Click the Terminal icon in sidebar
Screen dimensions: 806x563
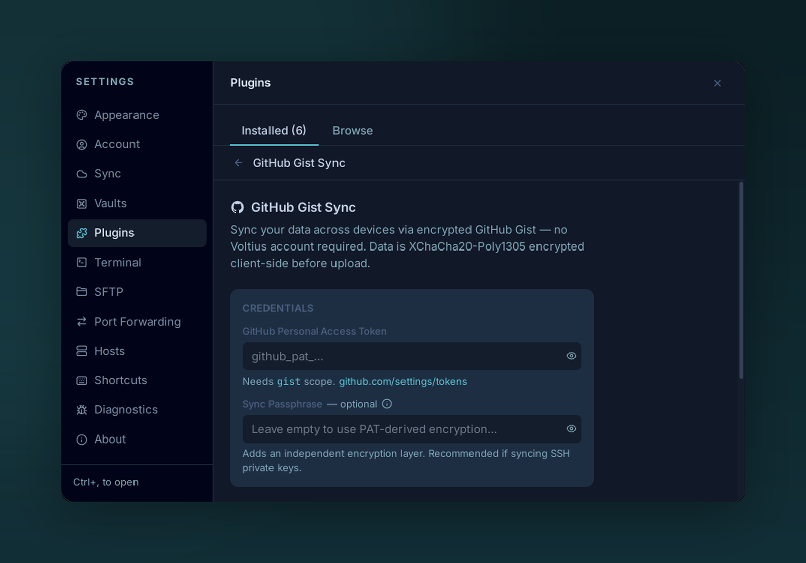pyautogui.click(x=82, y=262)
